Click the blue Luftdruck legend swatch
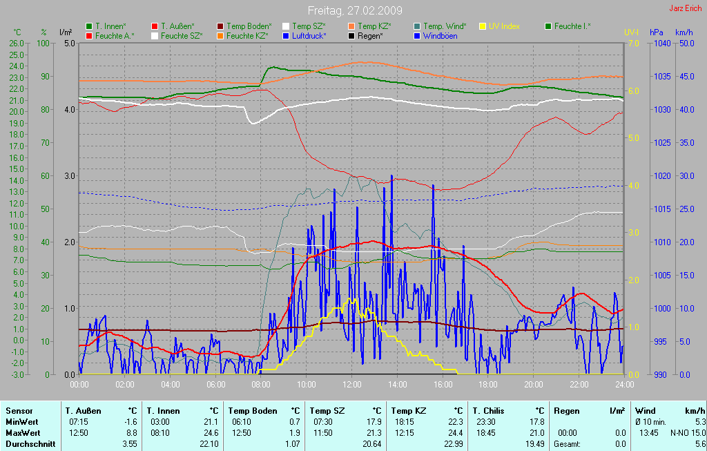The image size is (707, 451). pyautogui.click(x=286, y=35)
